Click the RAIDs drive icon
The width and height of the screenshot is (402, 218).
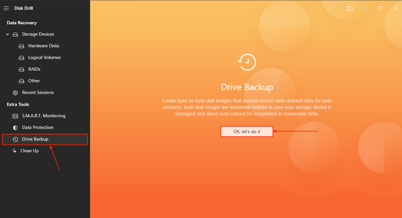click(21, 69)
